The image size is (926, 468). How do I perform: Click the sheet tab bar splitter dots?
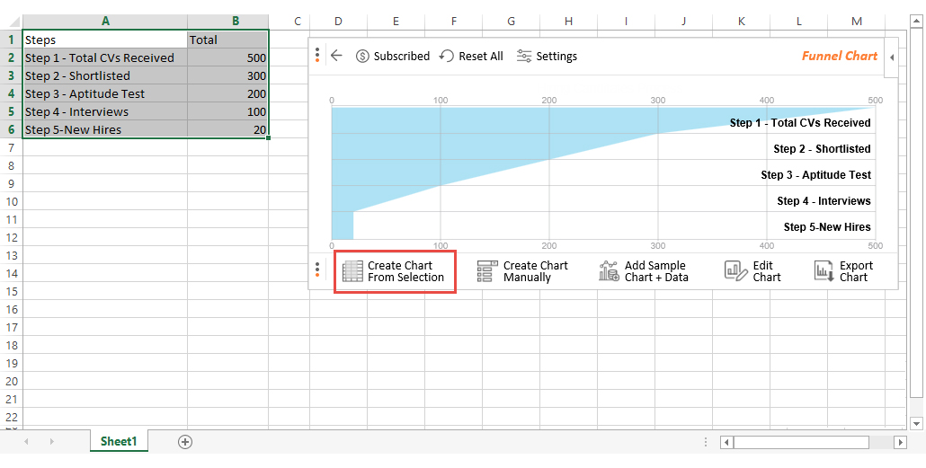pos(705,442)
